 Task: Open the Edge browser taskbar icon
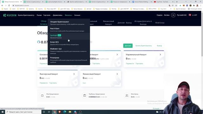65,112
